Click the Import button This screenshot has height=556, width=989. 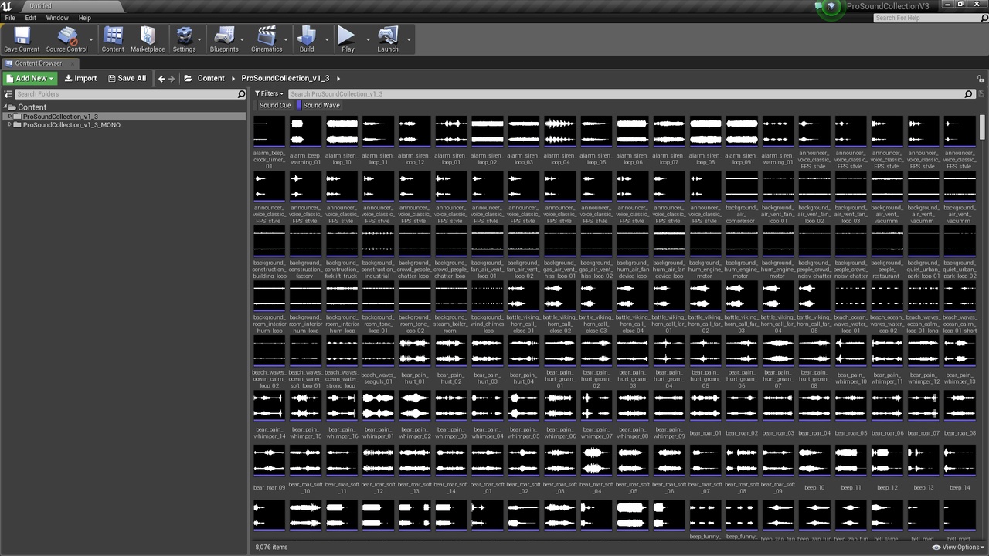tap(80, 78)
